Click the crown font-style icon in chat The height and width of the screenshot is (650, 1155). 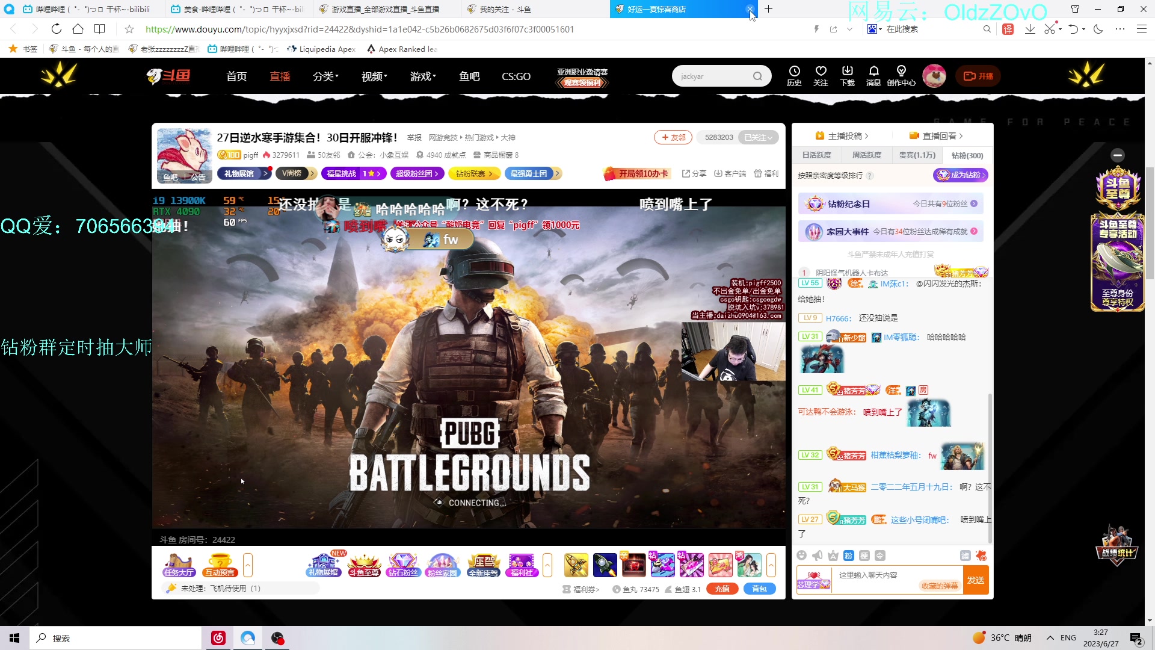point(833,556)
